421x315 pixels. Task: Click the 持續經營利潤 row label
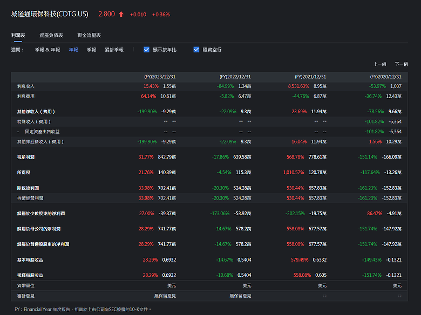(30, 198)
